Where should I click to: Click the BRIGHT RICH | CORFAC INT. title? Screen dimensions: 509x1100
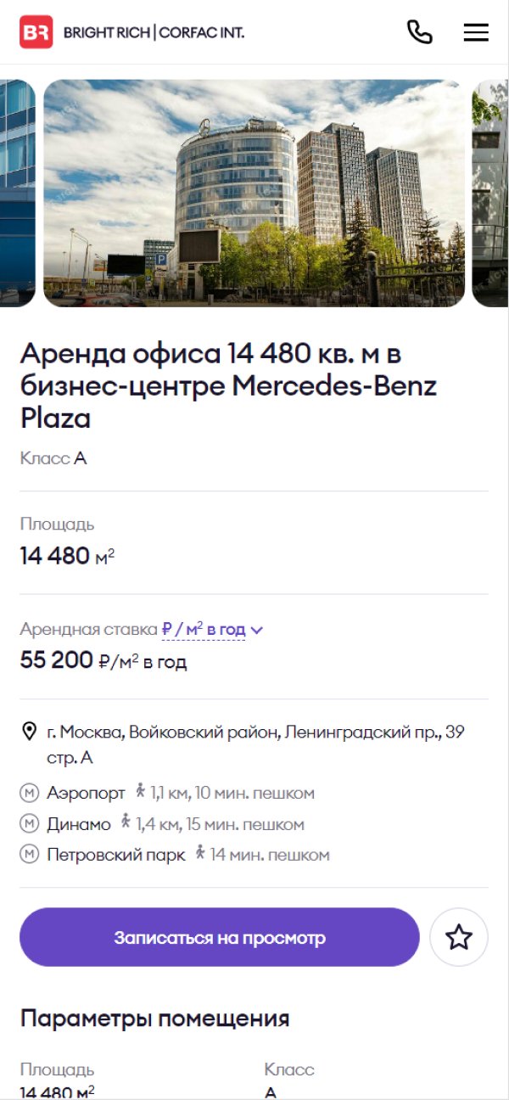coord(154,33)
